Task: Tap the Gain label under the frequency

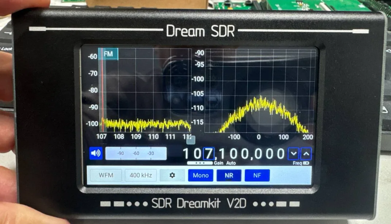Action: click(x=218, y=163)
